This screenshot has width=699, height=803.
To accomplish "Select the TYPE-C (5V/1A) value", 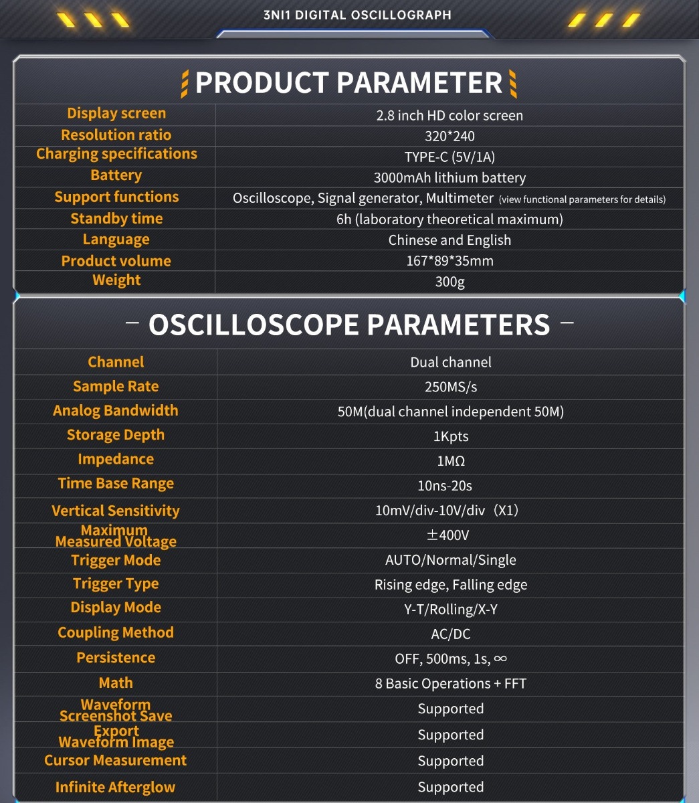I will click(450, 157).
